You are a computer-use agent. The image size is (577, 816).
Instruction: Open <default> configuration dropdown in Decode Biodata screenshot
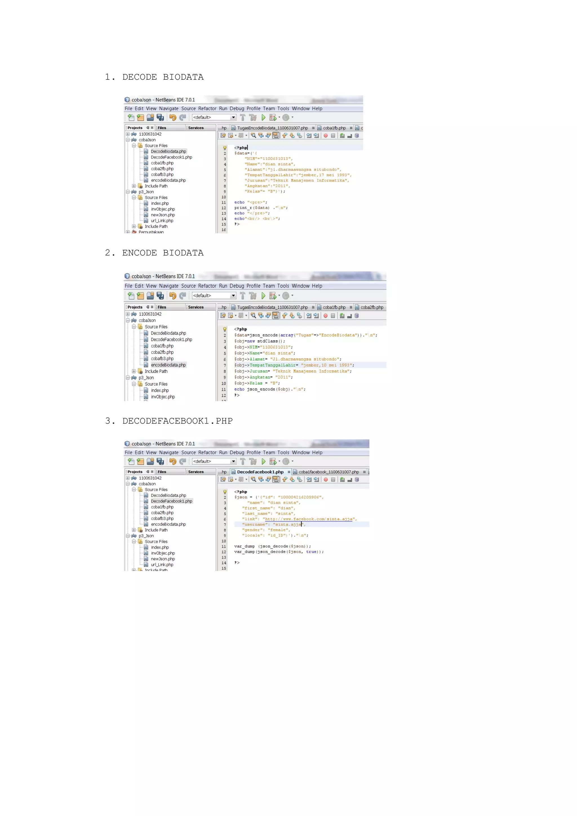[214, 117]
